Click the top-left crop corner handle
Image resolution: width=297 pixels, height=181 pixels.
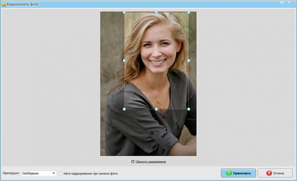[124, 12]
